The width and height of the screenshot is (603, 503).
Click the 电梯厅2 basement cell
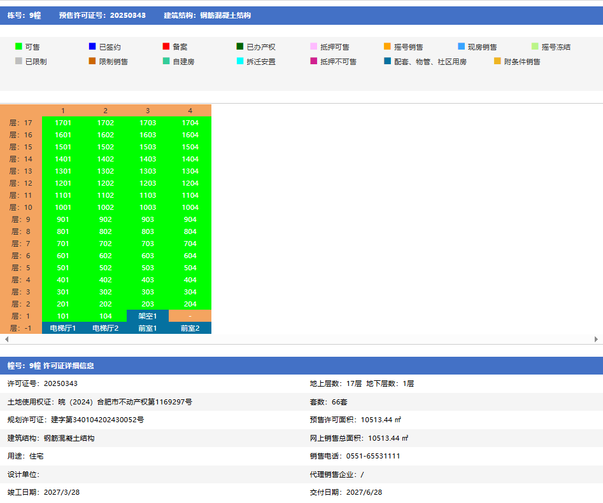tap(105, 328)
